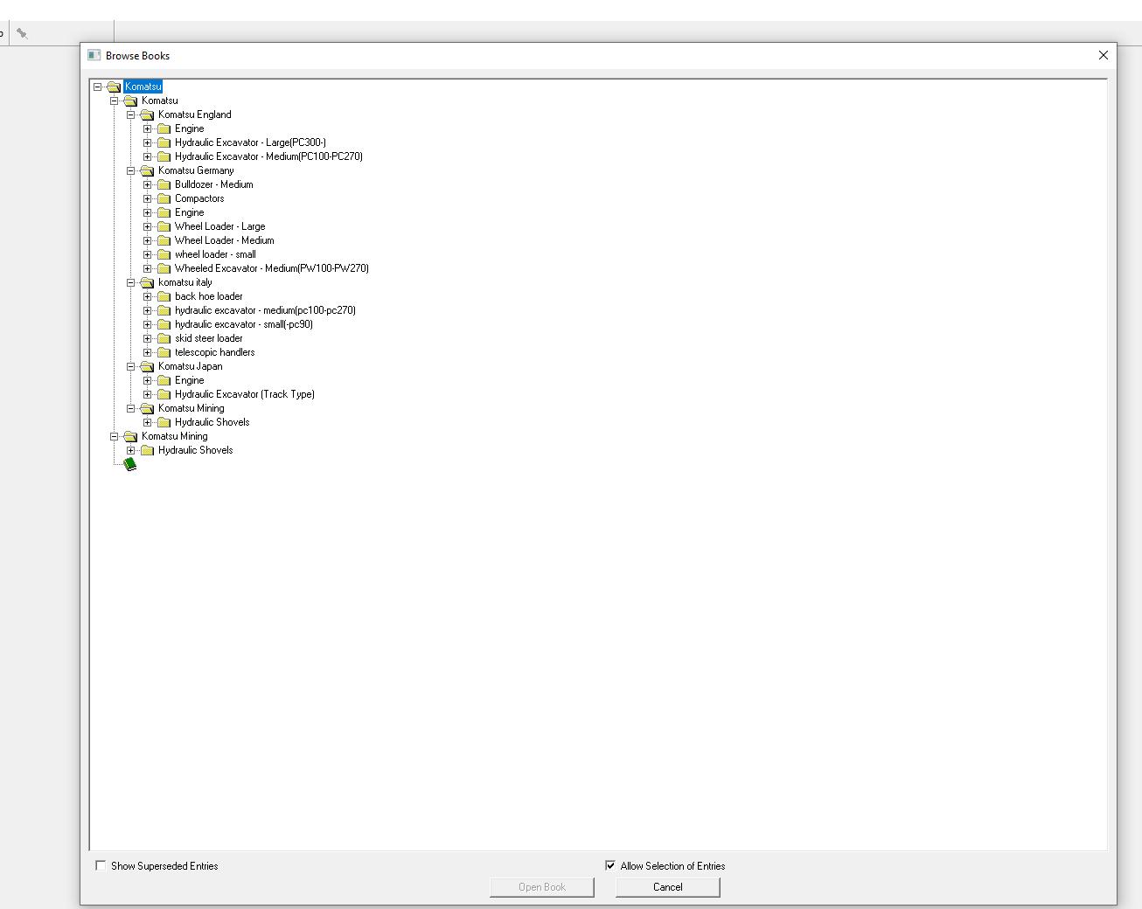Expand the Compactors node
The image size is (1142, 909).
(148, 198)
